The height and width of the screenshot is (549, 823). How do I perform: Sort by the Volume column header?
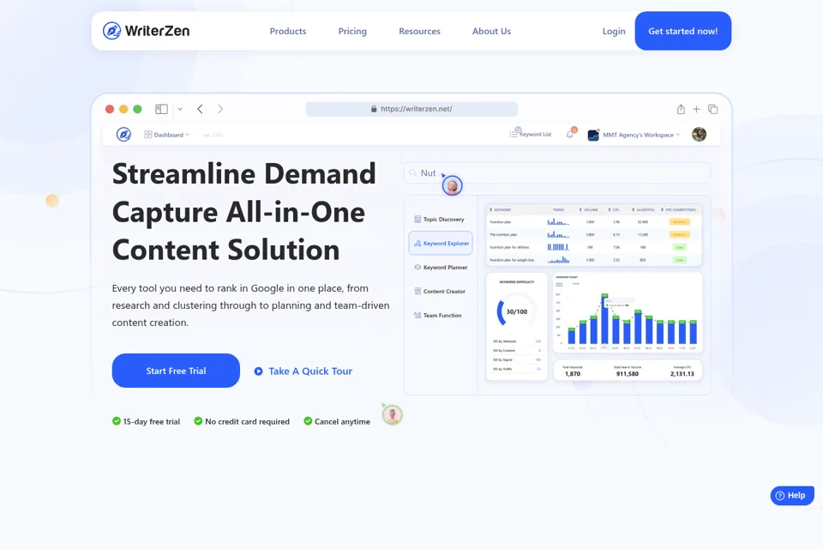coord(588,209)
